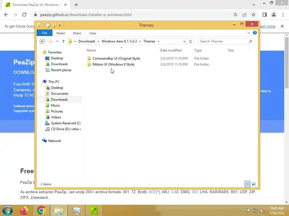Reload the PeaZip page in Chrome
Screen dimensions: 289x216
[24, 15]
